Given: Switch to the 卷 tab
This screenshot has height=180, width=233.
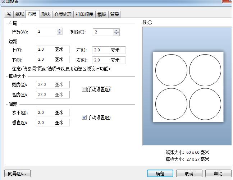Looking at the screenshot, I should click(x=9, y=14).
